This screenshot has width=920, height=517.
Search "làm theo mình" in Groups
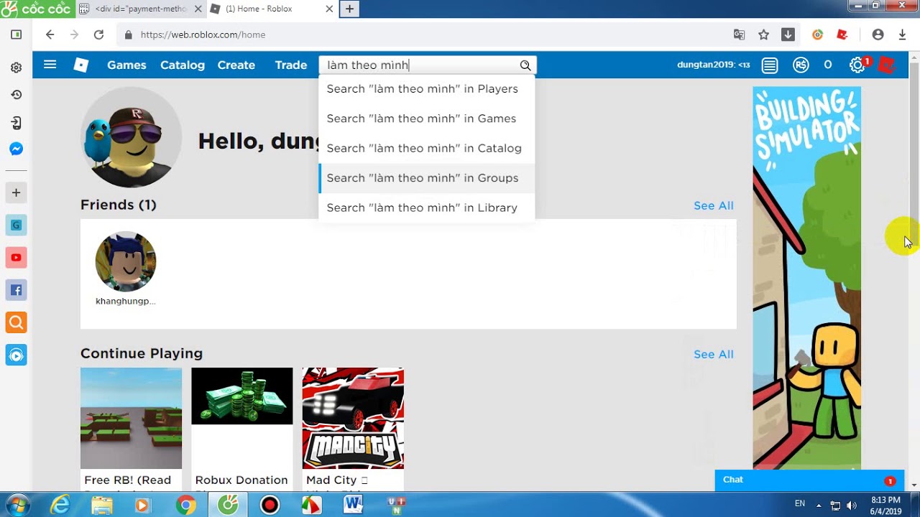pyautogui.click(x=427, y=178)
